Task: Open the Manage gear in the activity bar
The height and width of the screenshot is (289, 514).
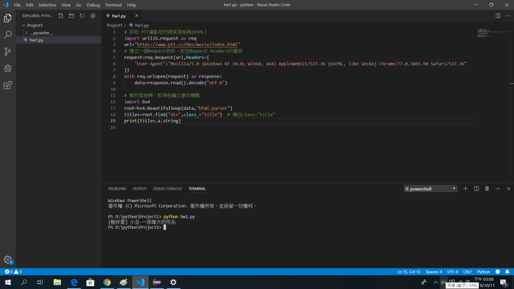Action: coord(8,260)
